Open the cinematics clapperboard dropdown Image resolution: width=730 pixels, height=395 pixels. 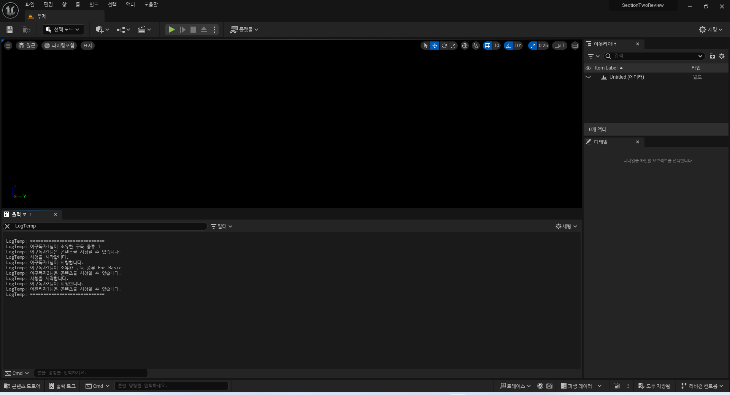point(144,30)
